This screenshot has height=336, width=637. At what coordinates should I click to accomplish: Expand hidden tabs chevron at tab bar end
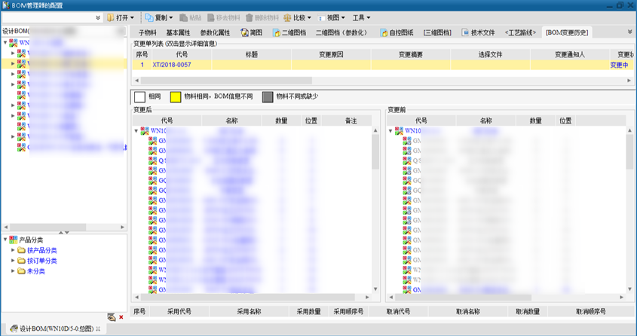pos(630,32)
